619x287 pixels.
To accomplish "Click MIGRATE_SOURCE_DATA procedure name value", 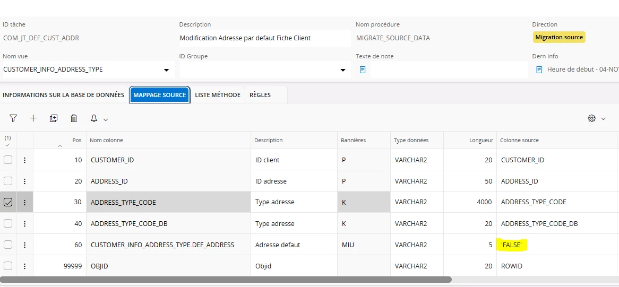I will [x=393, y=38].
